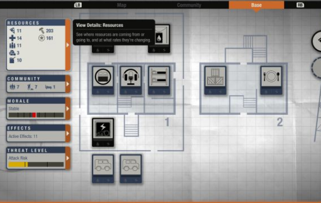321x203 pixels.
Task: Select the radio room facility icon
Action: 131,80
